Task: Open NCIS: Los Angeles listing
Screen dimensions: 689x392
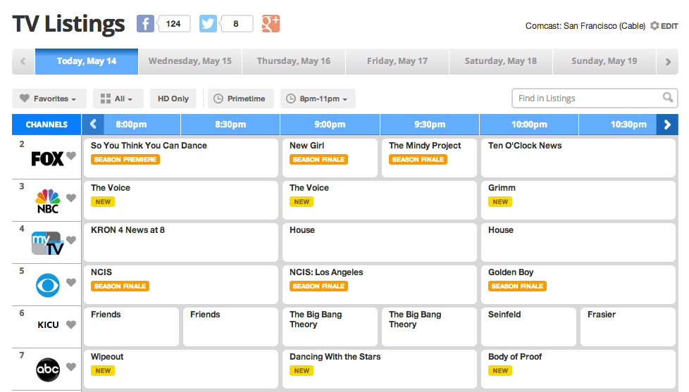Action: coord(380,284)
